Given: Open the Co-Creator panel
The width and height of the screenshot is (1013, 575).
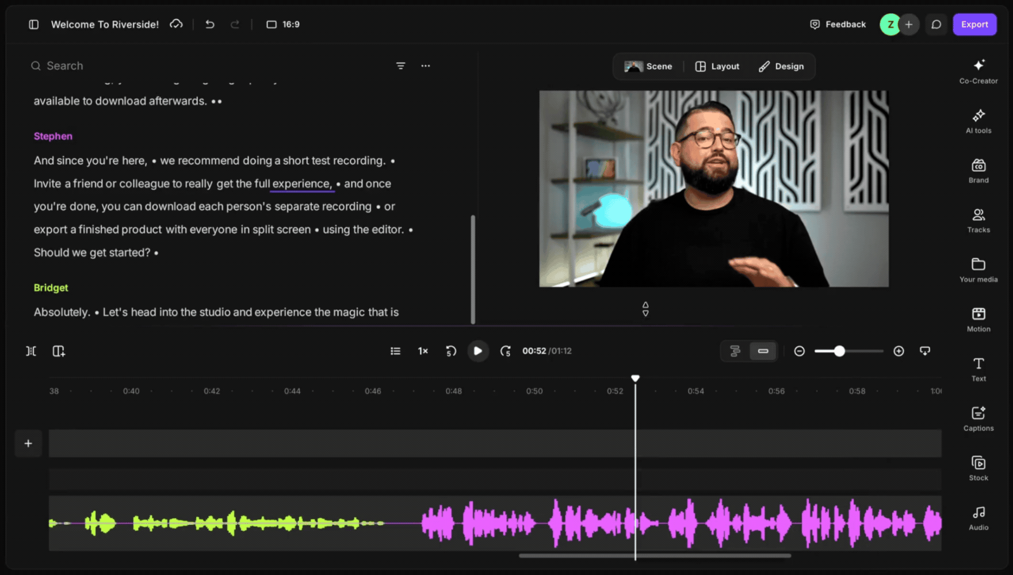Looking at the screenshot, I should (978, 71).
